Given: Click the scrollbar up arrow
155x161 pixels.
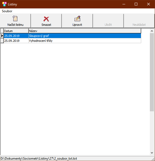Looking at the screenshot, I should click(152, 31).
